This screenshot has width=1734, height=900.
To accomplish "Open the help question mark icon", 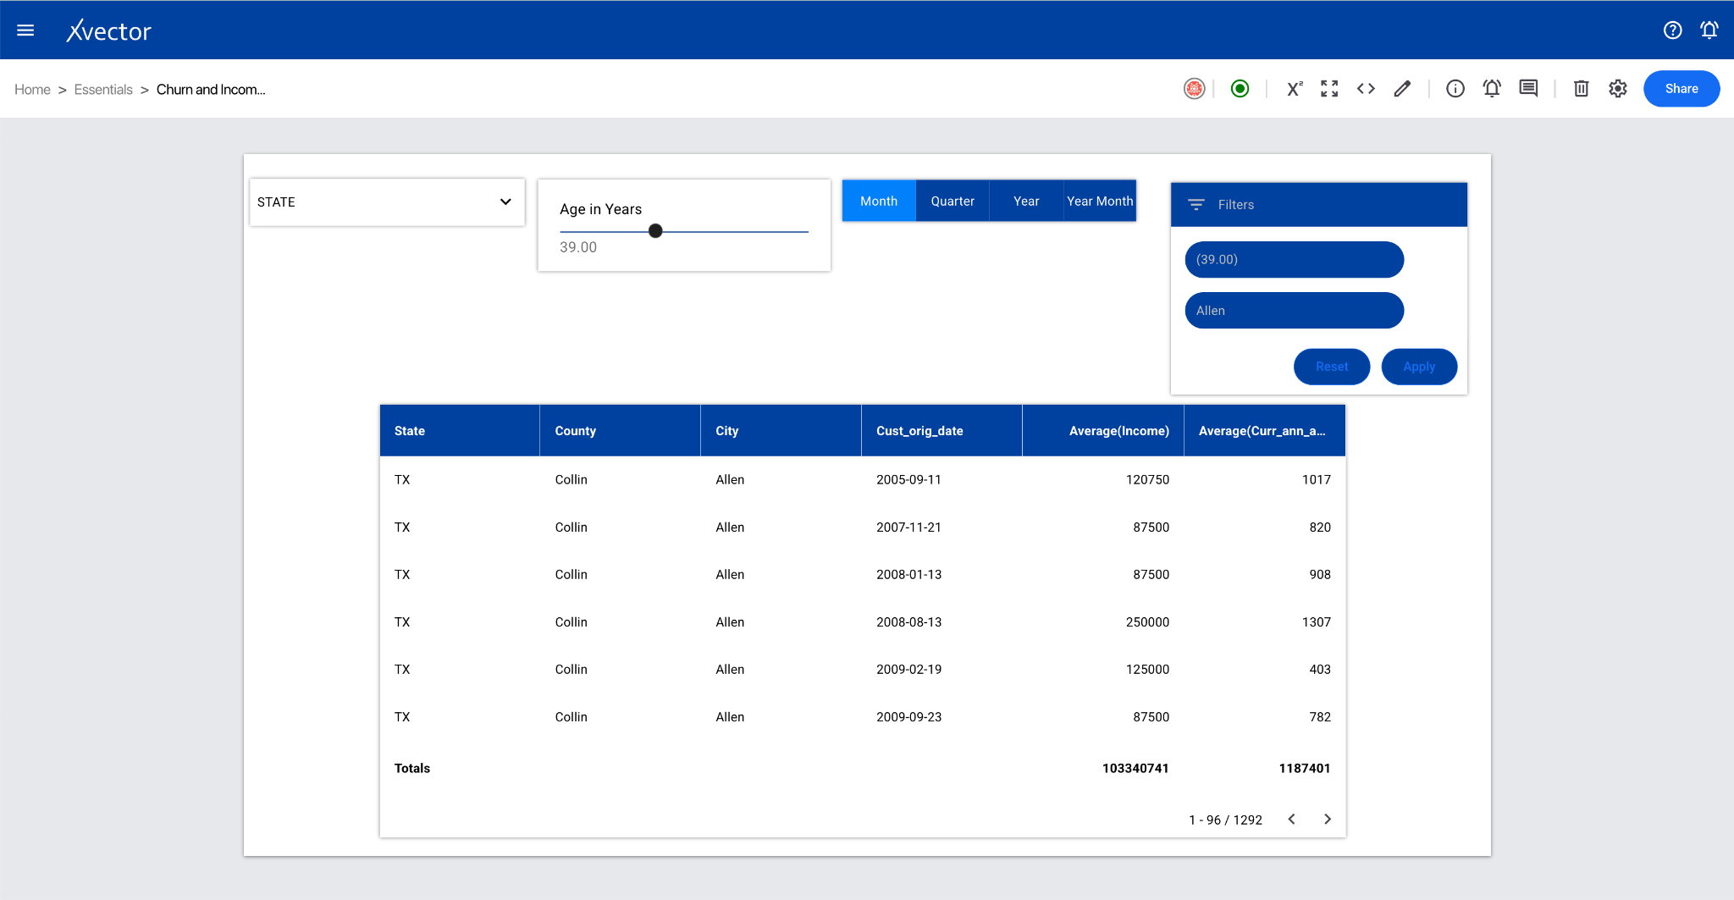I will click(1672, 30).
